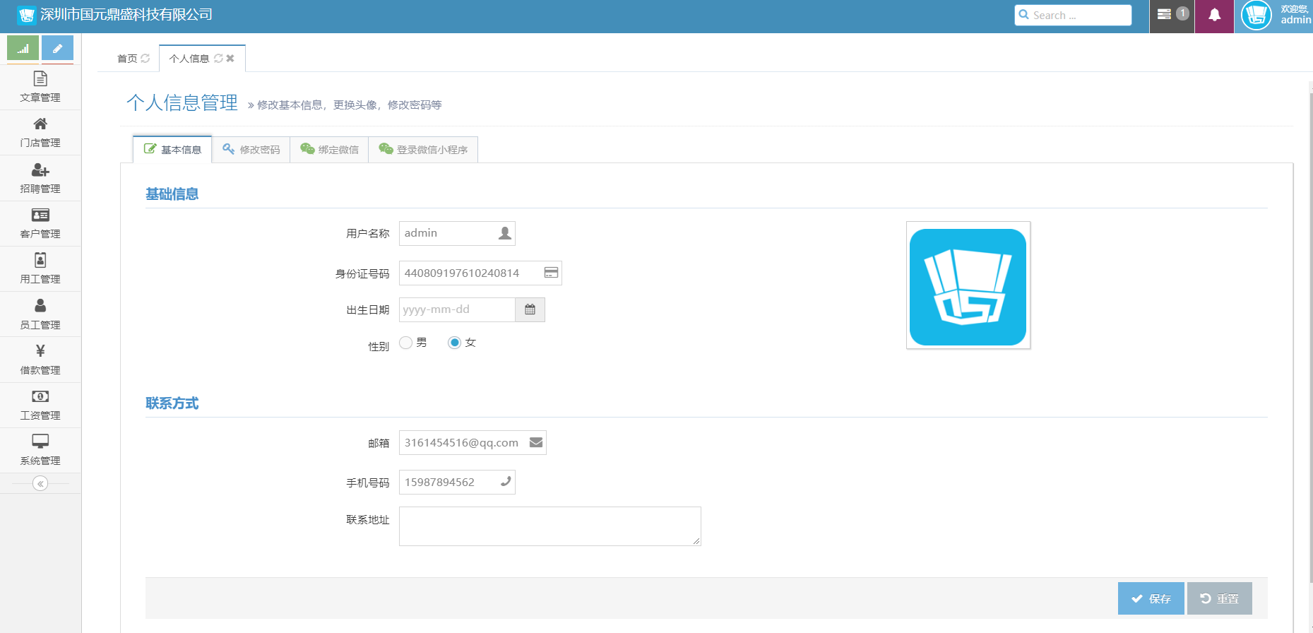Open the task list icon with badge

coord(1172,16)
